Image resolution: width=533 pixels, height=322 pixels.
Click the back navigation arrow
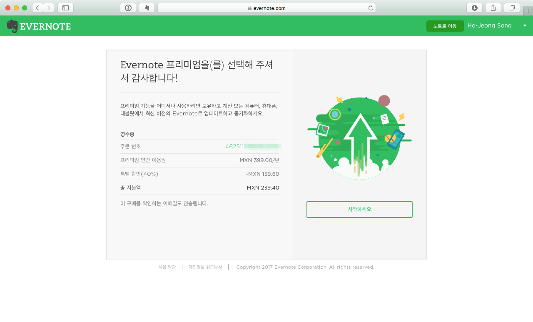[37, 7]
